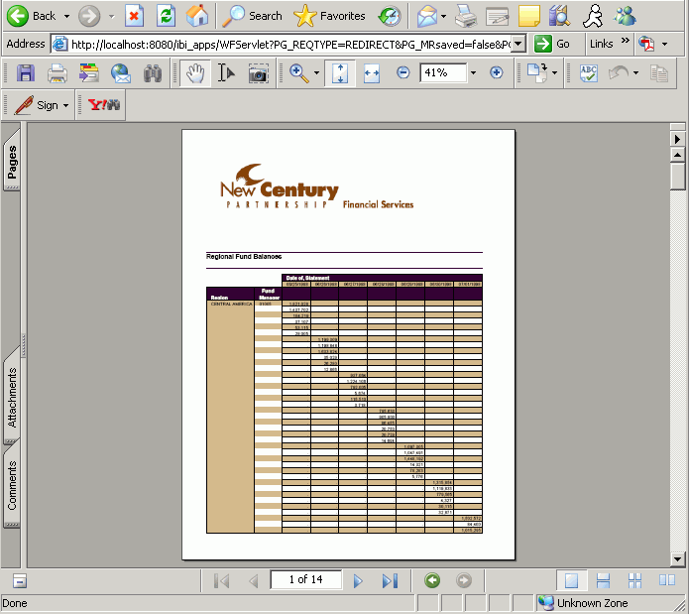This screenshot has width=689, height=614.
Task: Go to the next page arrow
Action: (x=358, y=580)
